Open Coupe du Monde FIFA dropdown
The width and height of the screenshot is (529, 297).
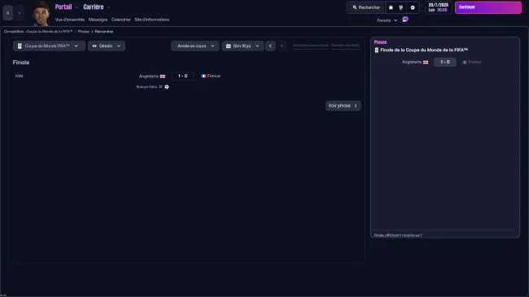point(49,46)
